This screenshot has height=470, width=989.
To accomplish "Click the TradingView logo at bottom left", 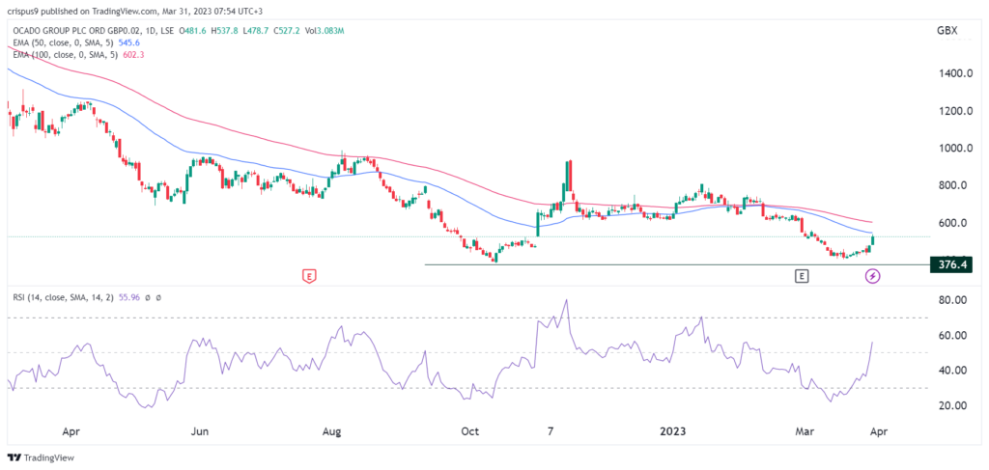I will click(41, 457).
